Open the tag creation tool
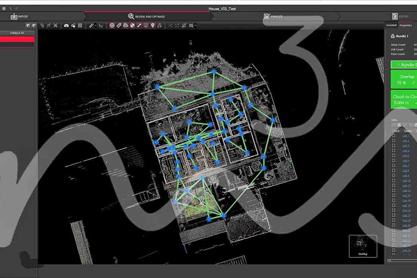Image resolution: width=417 pixels, height=278 pixels. [x=119, y=25]
